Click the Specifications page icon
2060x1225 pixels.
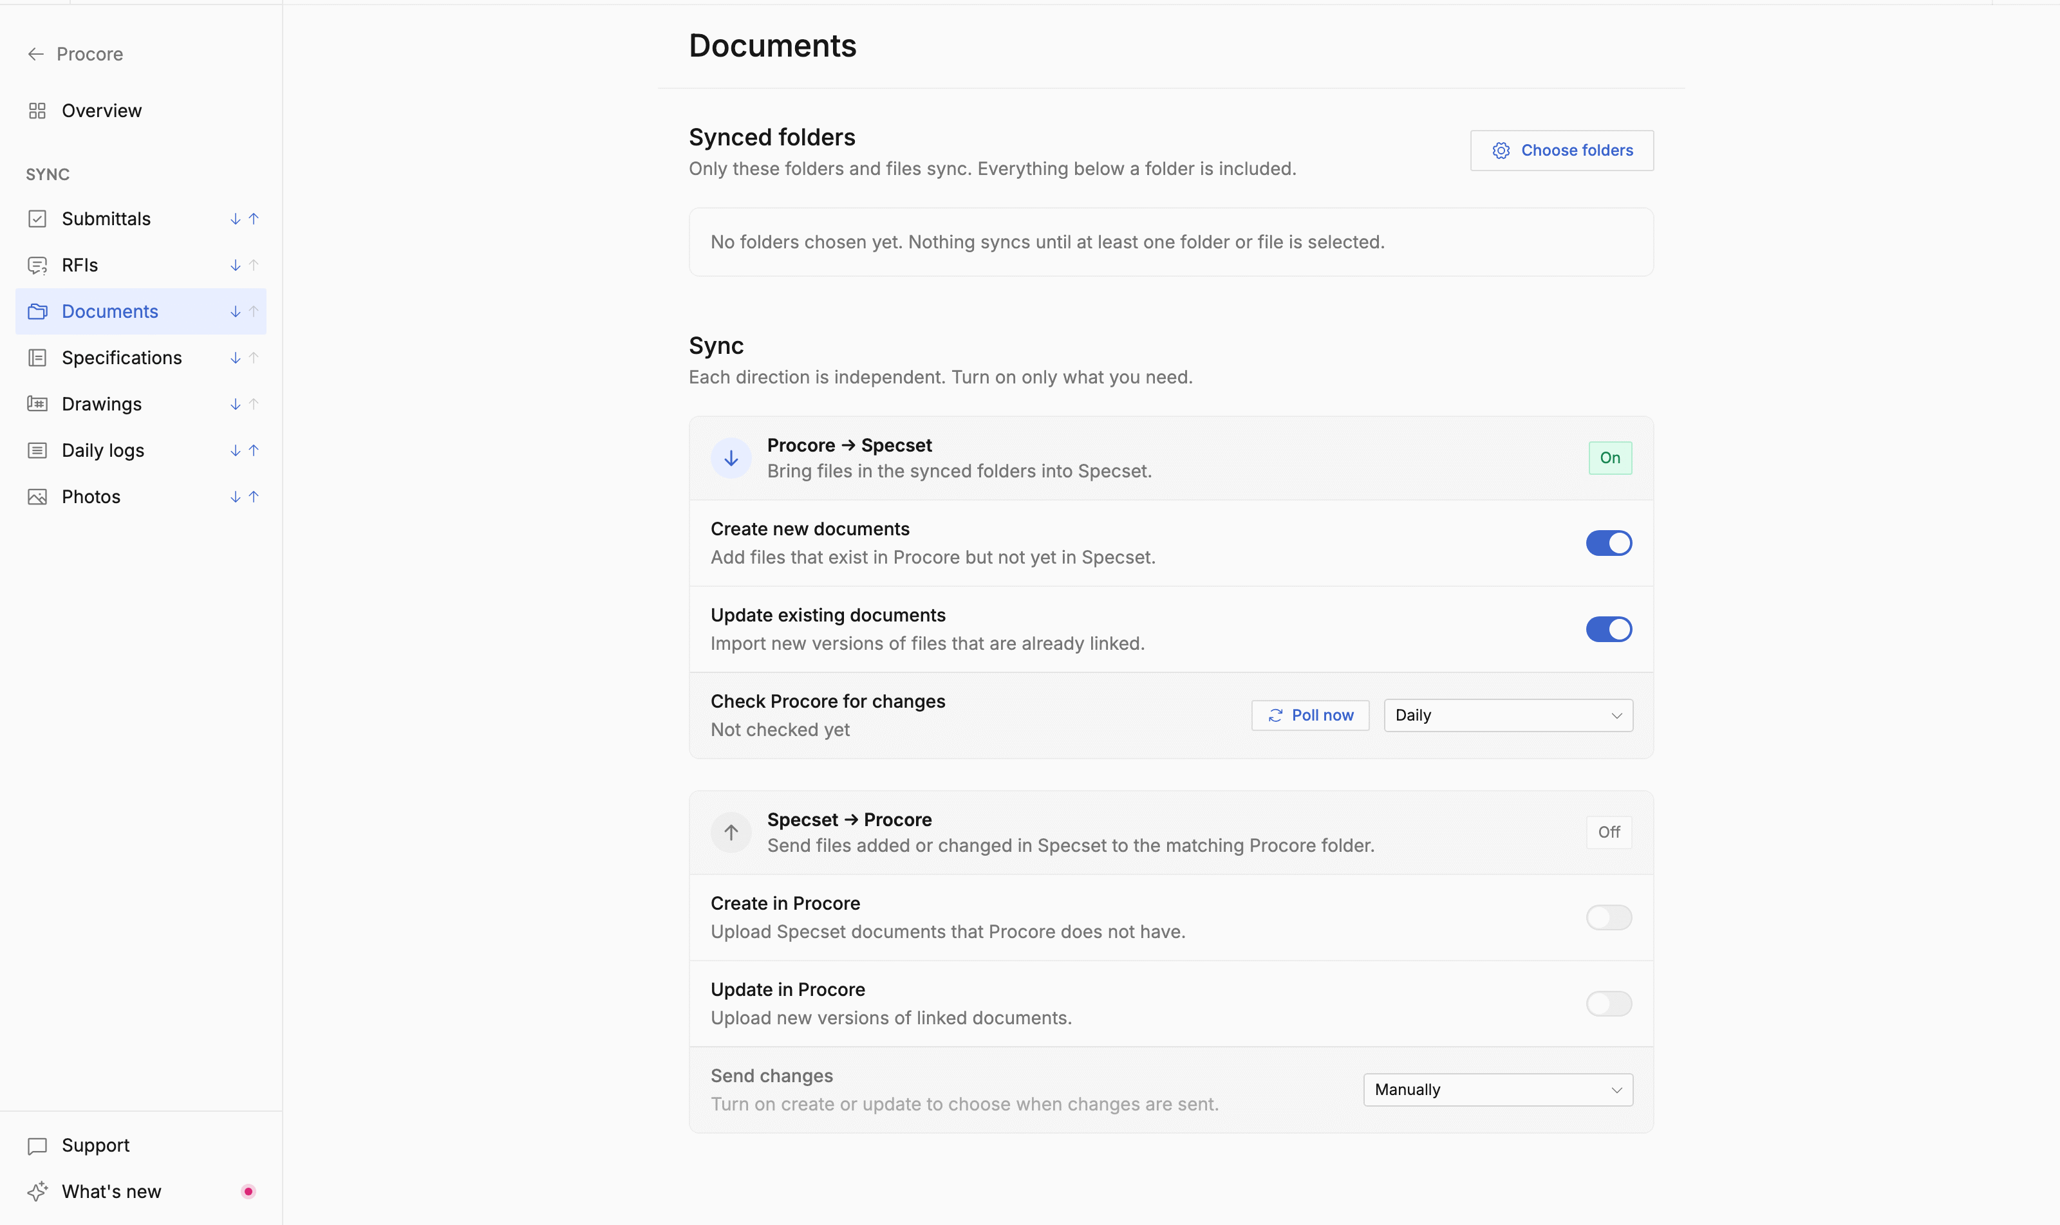click(x=37, y=358)
